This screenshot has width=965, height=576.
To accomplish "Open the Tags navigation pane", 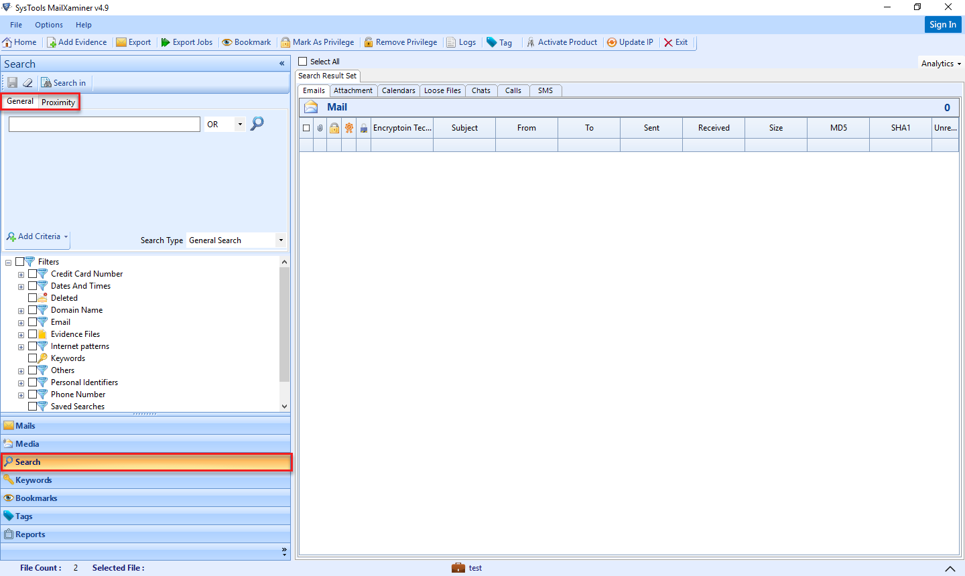I will (145, 516).
